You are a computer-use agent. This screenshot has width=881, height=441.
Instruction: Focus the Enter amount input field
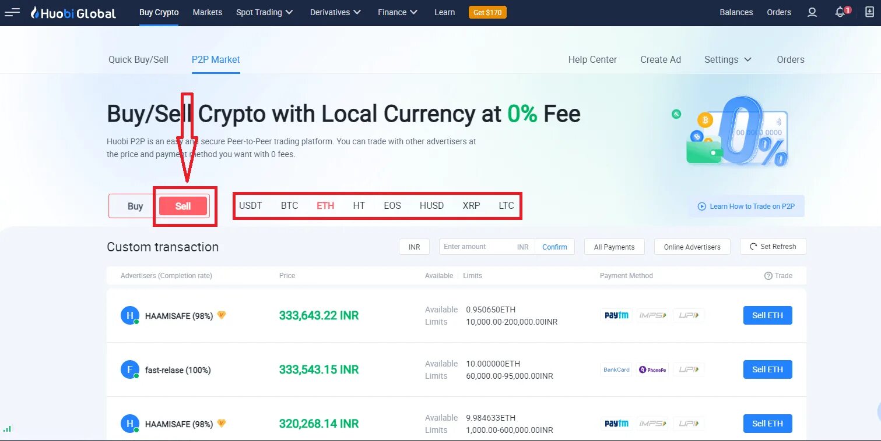(x=478, y=247)
